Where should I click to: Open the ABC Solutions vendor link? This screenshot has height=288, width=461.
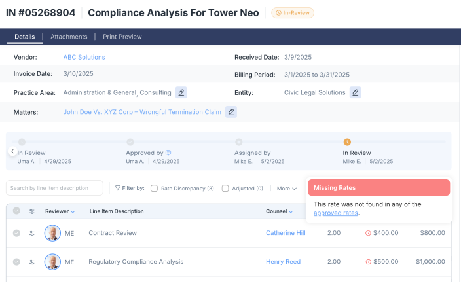(x=84, y=57)
